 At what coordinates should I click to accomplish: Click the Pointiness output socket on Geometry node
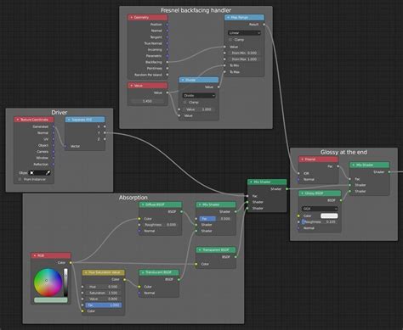(167, 69)
